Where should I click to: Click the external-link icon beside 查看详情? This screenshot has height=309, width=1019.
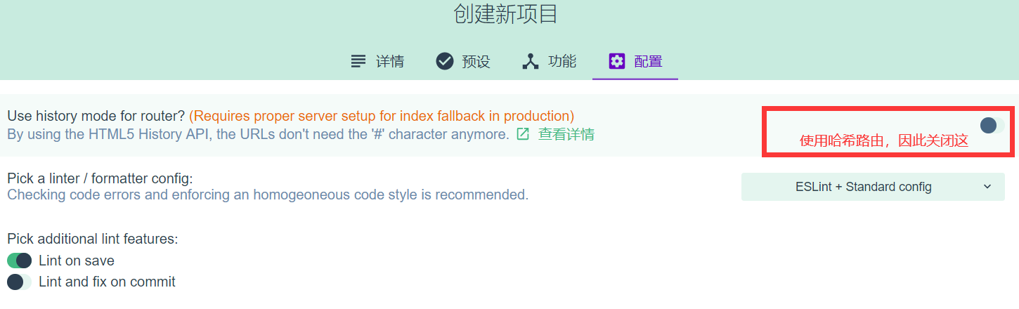click(x=523, y=134)
